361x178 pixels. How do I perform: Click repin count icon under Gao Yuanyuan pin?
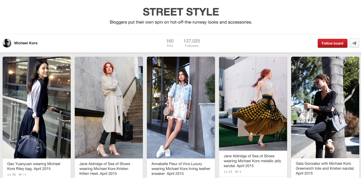pos(9,175)
